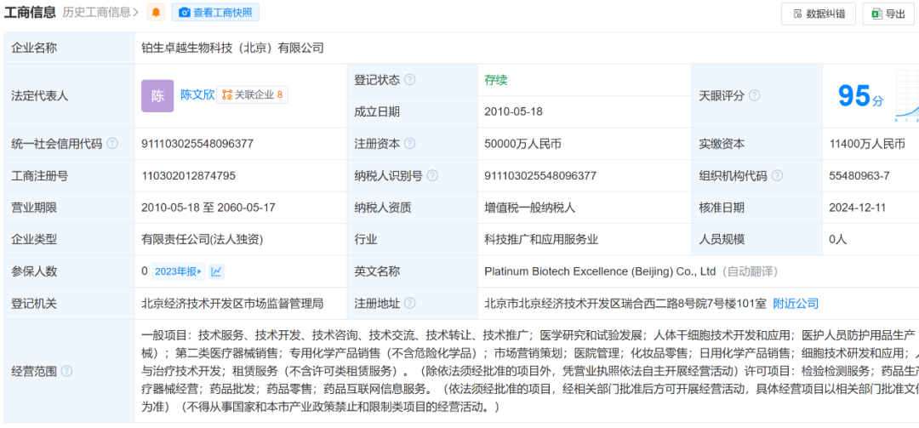
Task: Click help icon next to 纳税人识别号
Action: point(432,175)
